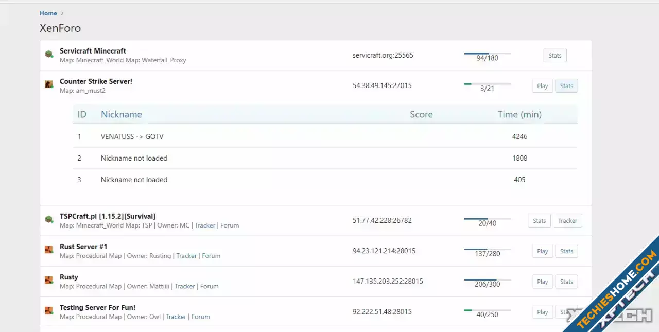659x332 pixels.
Task: Click the TSPCraft.pl [1.15.2][Survival] title
Action: 108,216
